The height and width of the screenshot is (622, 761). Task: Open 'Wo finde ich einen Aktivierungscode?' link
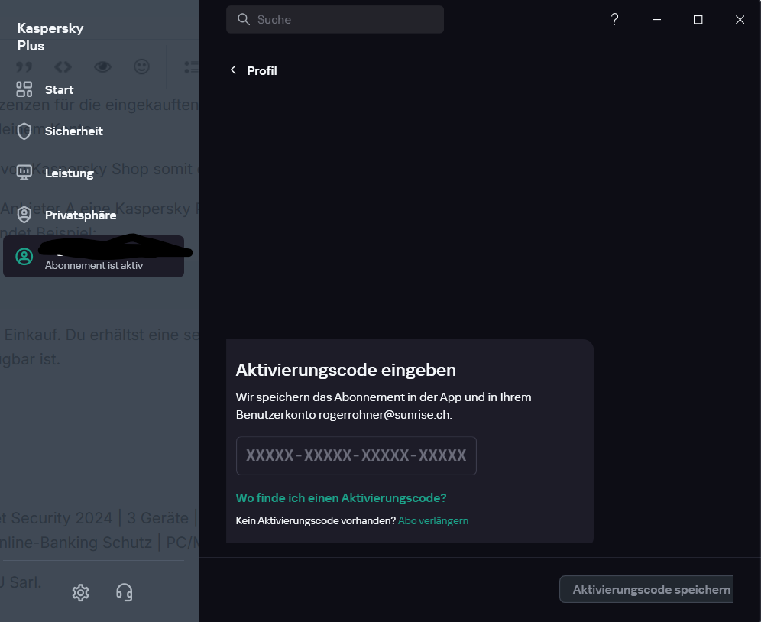pyautogui.click(x=342, y=497)
